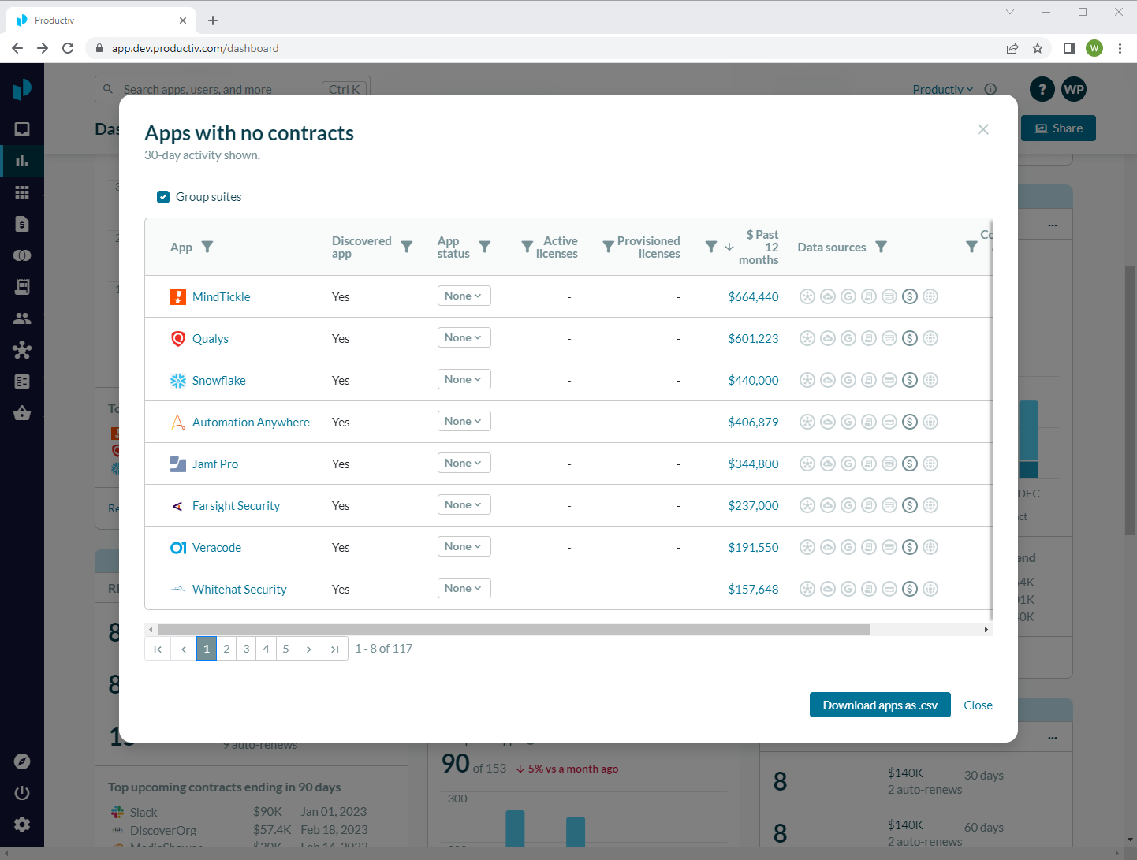Open the Automation Anywhere app link
Viewport: 1137px width, 860px height.
click(x=251, y=423)
